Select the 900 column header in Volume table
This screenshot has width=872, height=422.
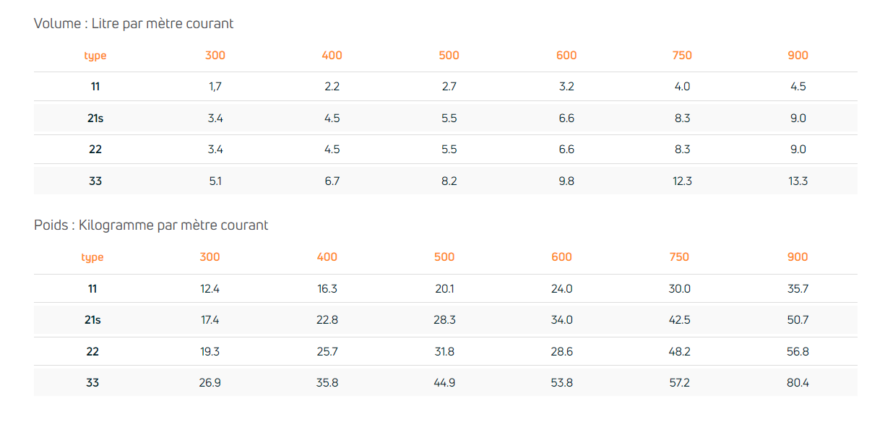(798, 56)
